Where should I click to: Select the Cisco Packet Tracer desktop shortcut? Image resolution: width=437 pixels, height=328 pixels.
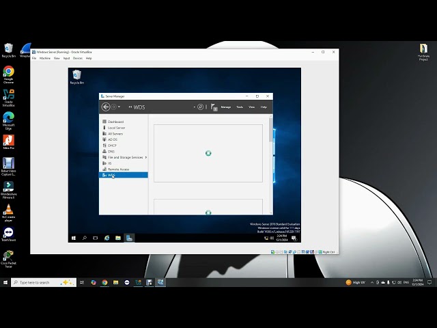click(x=9, y=259)
